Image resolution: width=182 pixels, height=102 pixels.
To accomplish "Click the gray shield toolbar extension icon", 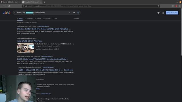I will pyautogui.click(x=173, y=6).
